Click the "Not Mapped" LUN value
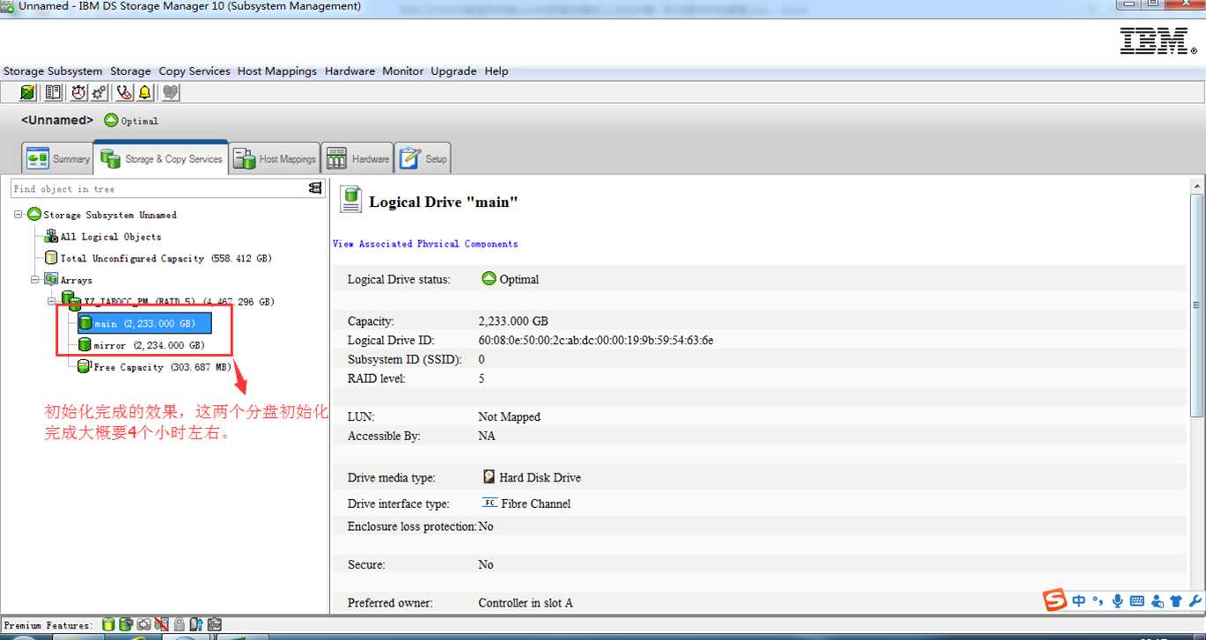 click(x=510, y=416)
